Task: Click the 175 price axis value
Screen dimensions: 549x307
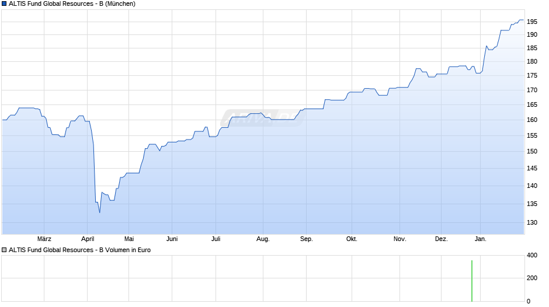Action: tap(532, 76)
